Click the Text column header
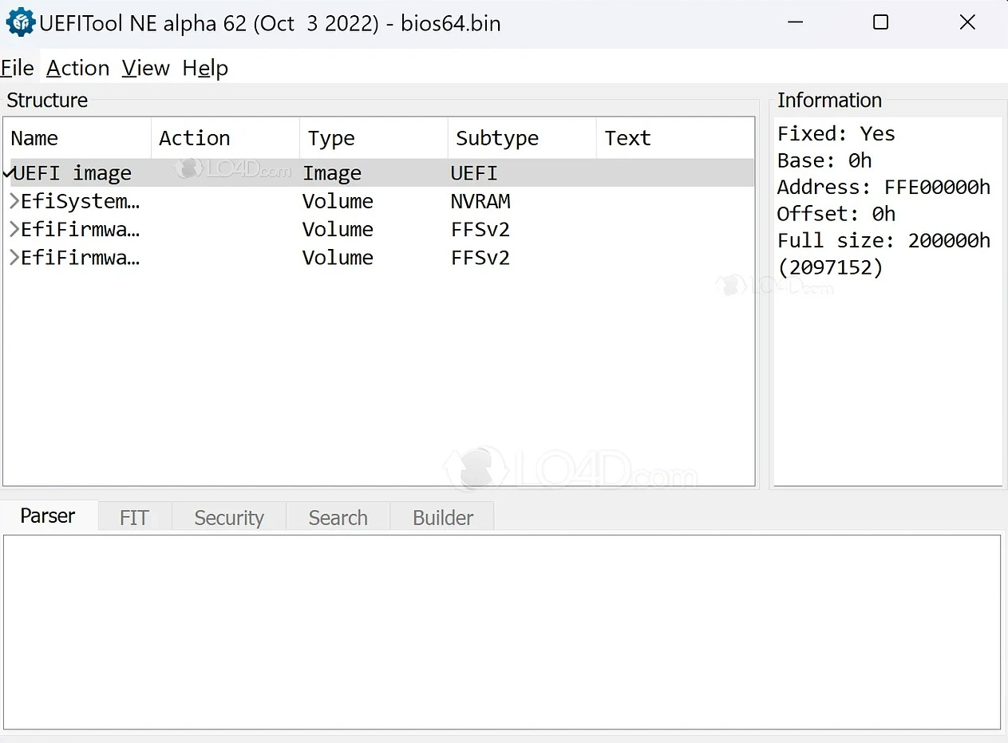This screenshot has width=1008, height=743. point(674,138)
